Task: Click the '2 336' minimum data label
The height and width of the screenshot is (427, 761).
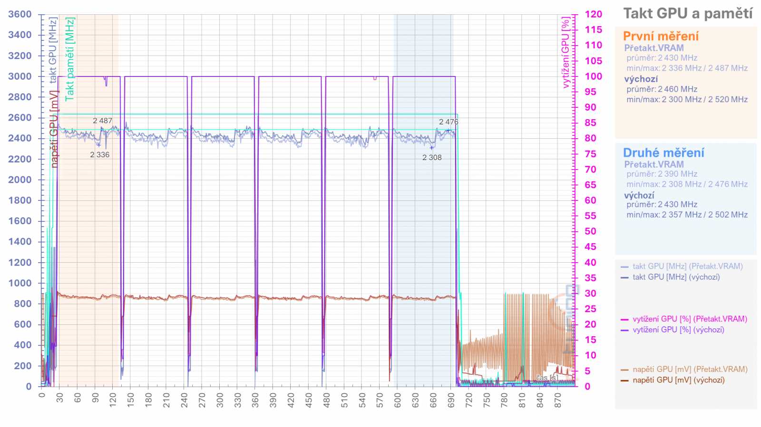Action: (99, 155)
